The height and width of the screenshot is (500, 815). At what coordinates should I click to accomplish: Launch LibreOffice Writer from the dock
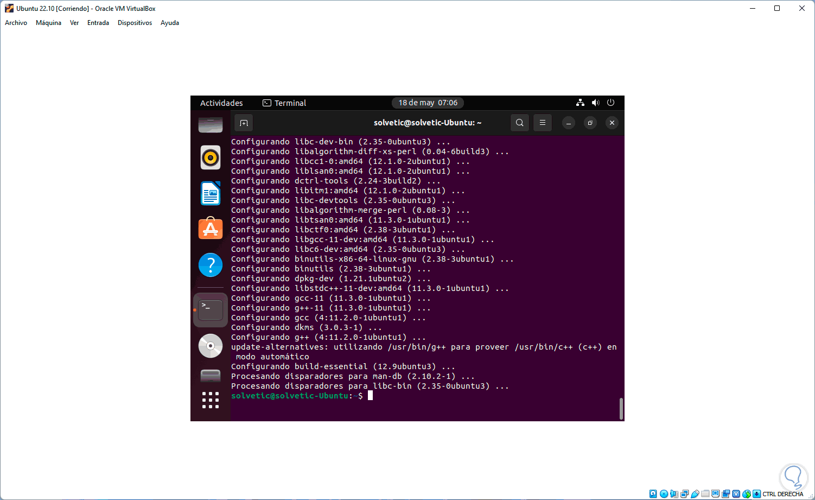(211, 193)
